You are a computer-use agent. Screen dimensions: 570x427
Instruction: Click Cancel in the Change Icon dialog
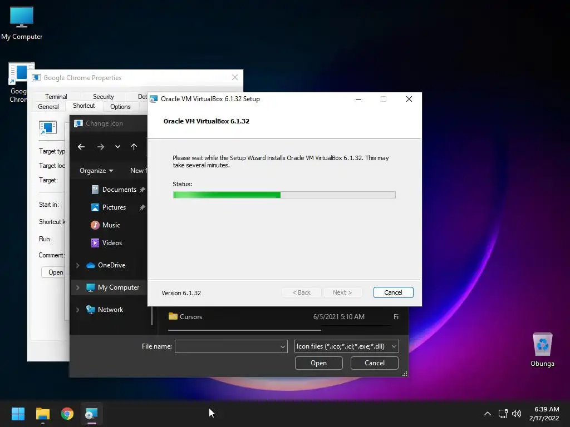pos(375,363)
